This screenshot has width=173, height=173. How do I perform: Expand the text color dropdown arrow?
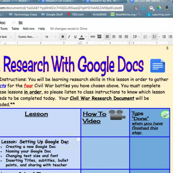[x=86, y=37]
